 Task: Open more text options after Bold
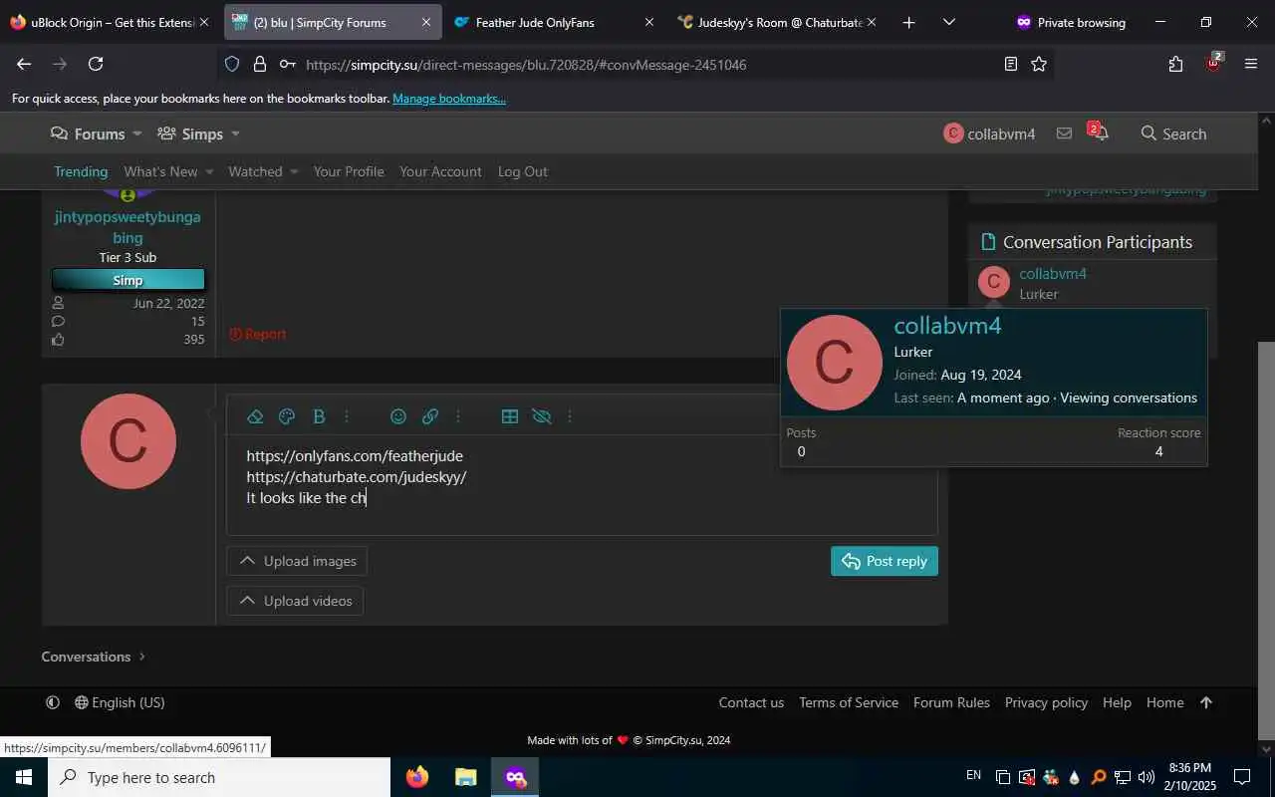(347, 416)
